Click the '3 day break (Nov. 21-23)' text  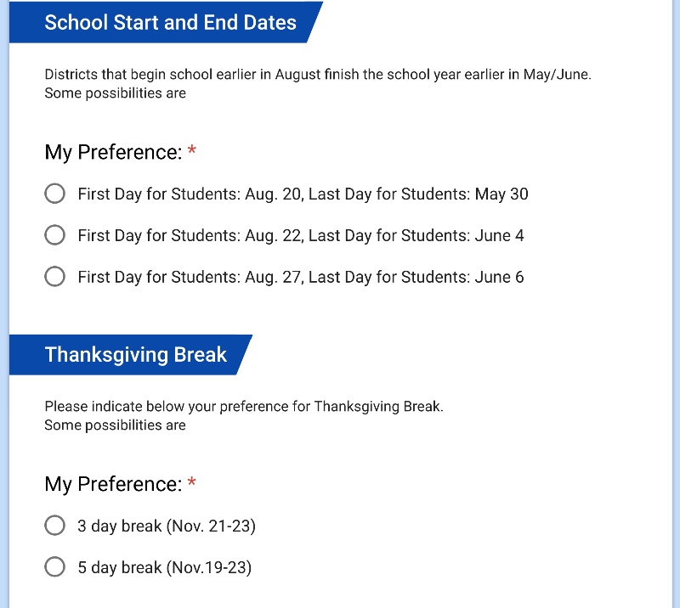[167, 526]
